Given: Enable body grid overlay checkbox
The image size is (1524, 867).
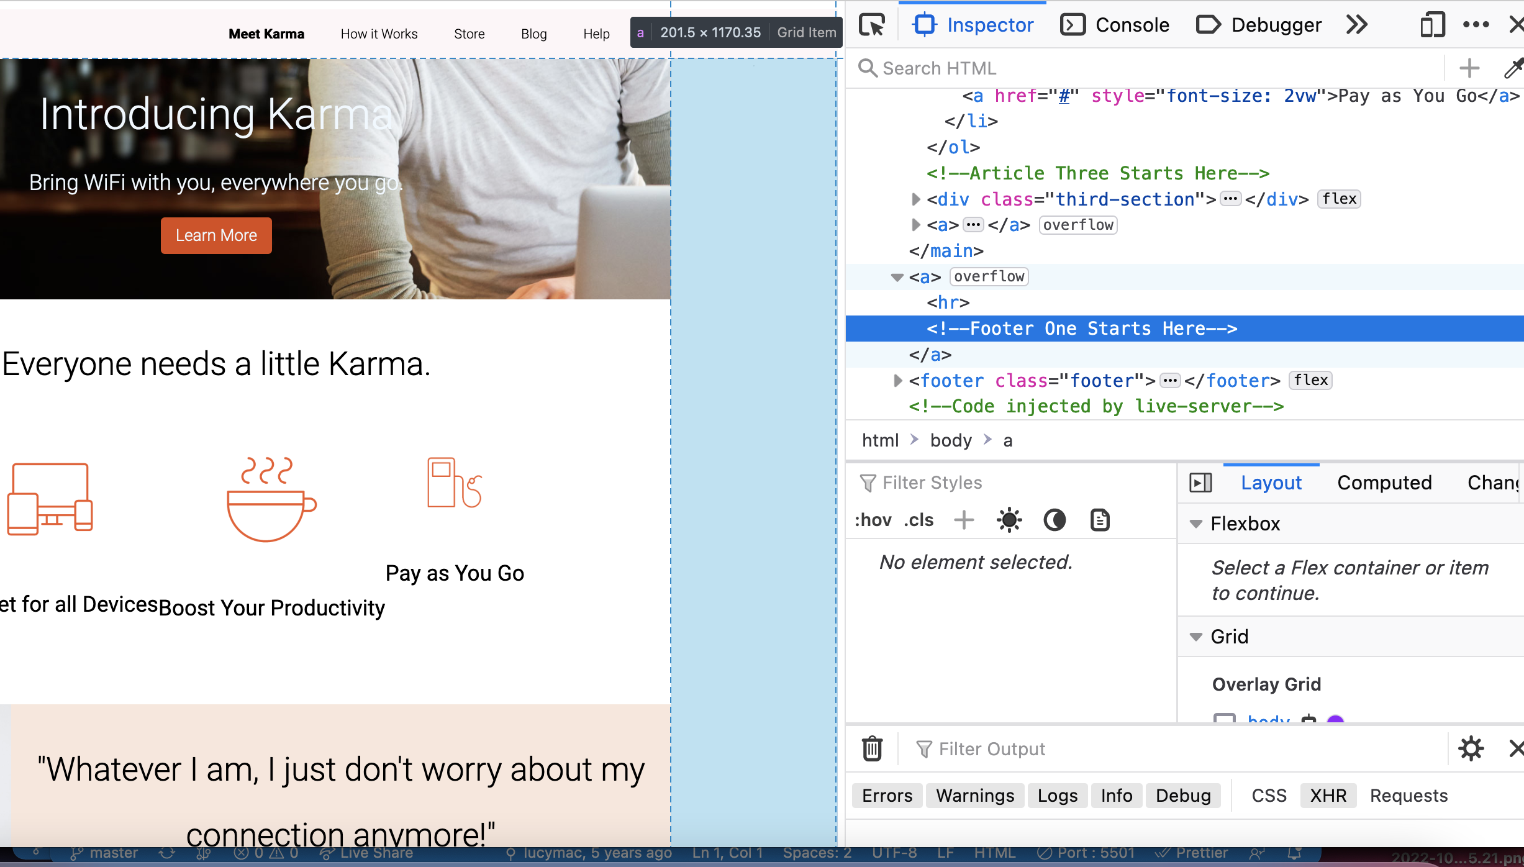Looking at the screenshot, I should (1224, 719).
